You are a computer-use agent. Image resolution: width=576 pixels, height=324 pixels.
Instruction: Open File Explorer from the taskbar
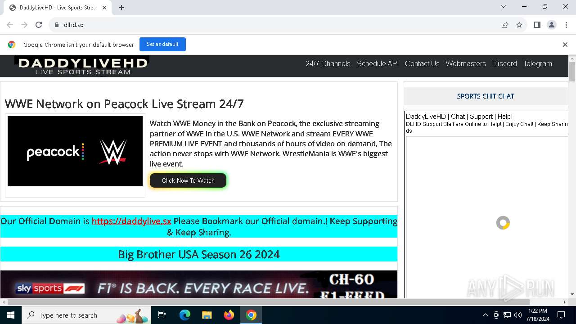coord(207,315)
